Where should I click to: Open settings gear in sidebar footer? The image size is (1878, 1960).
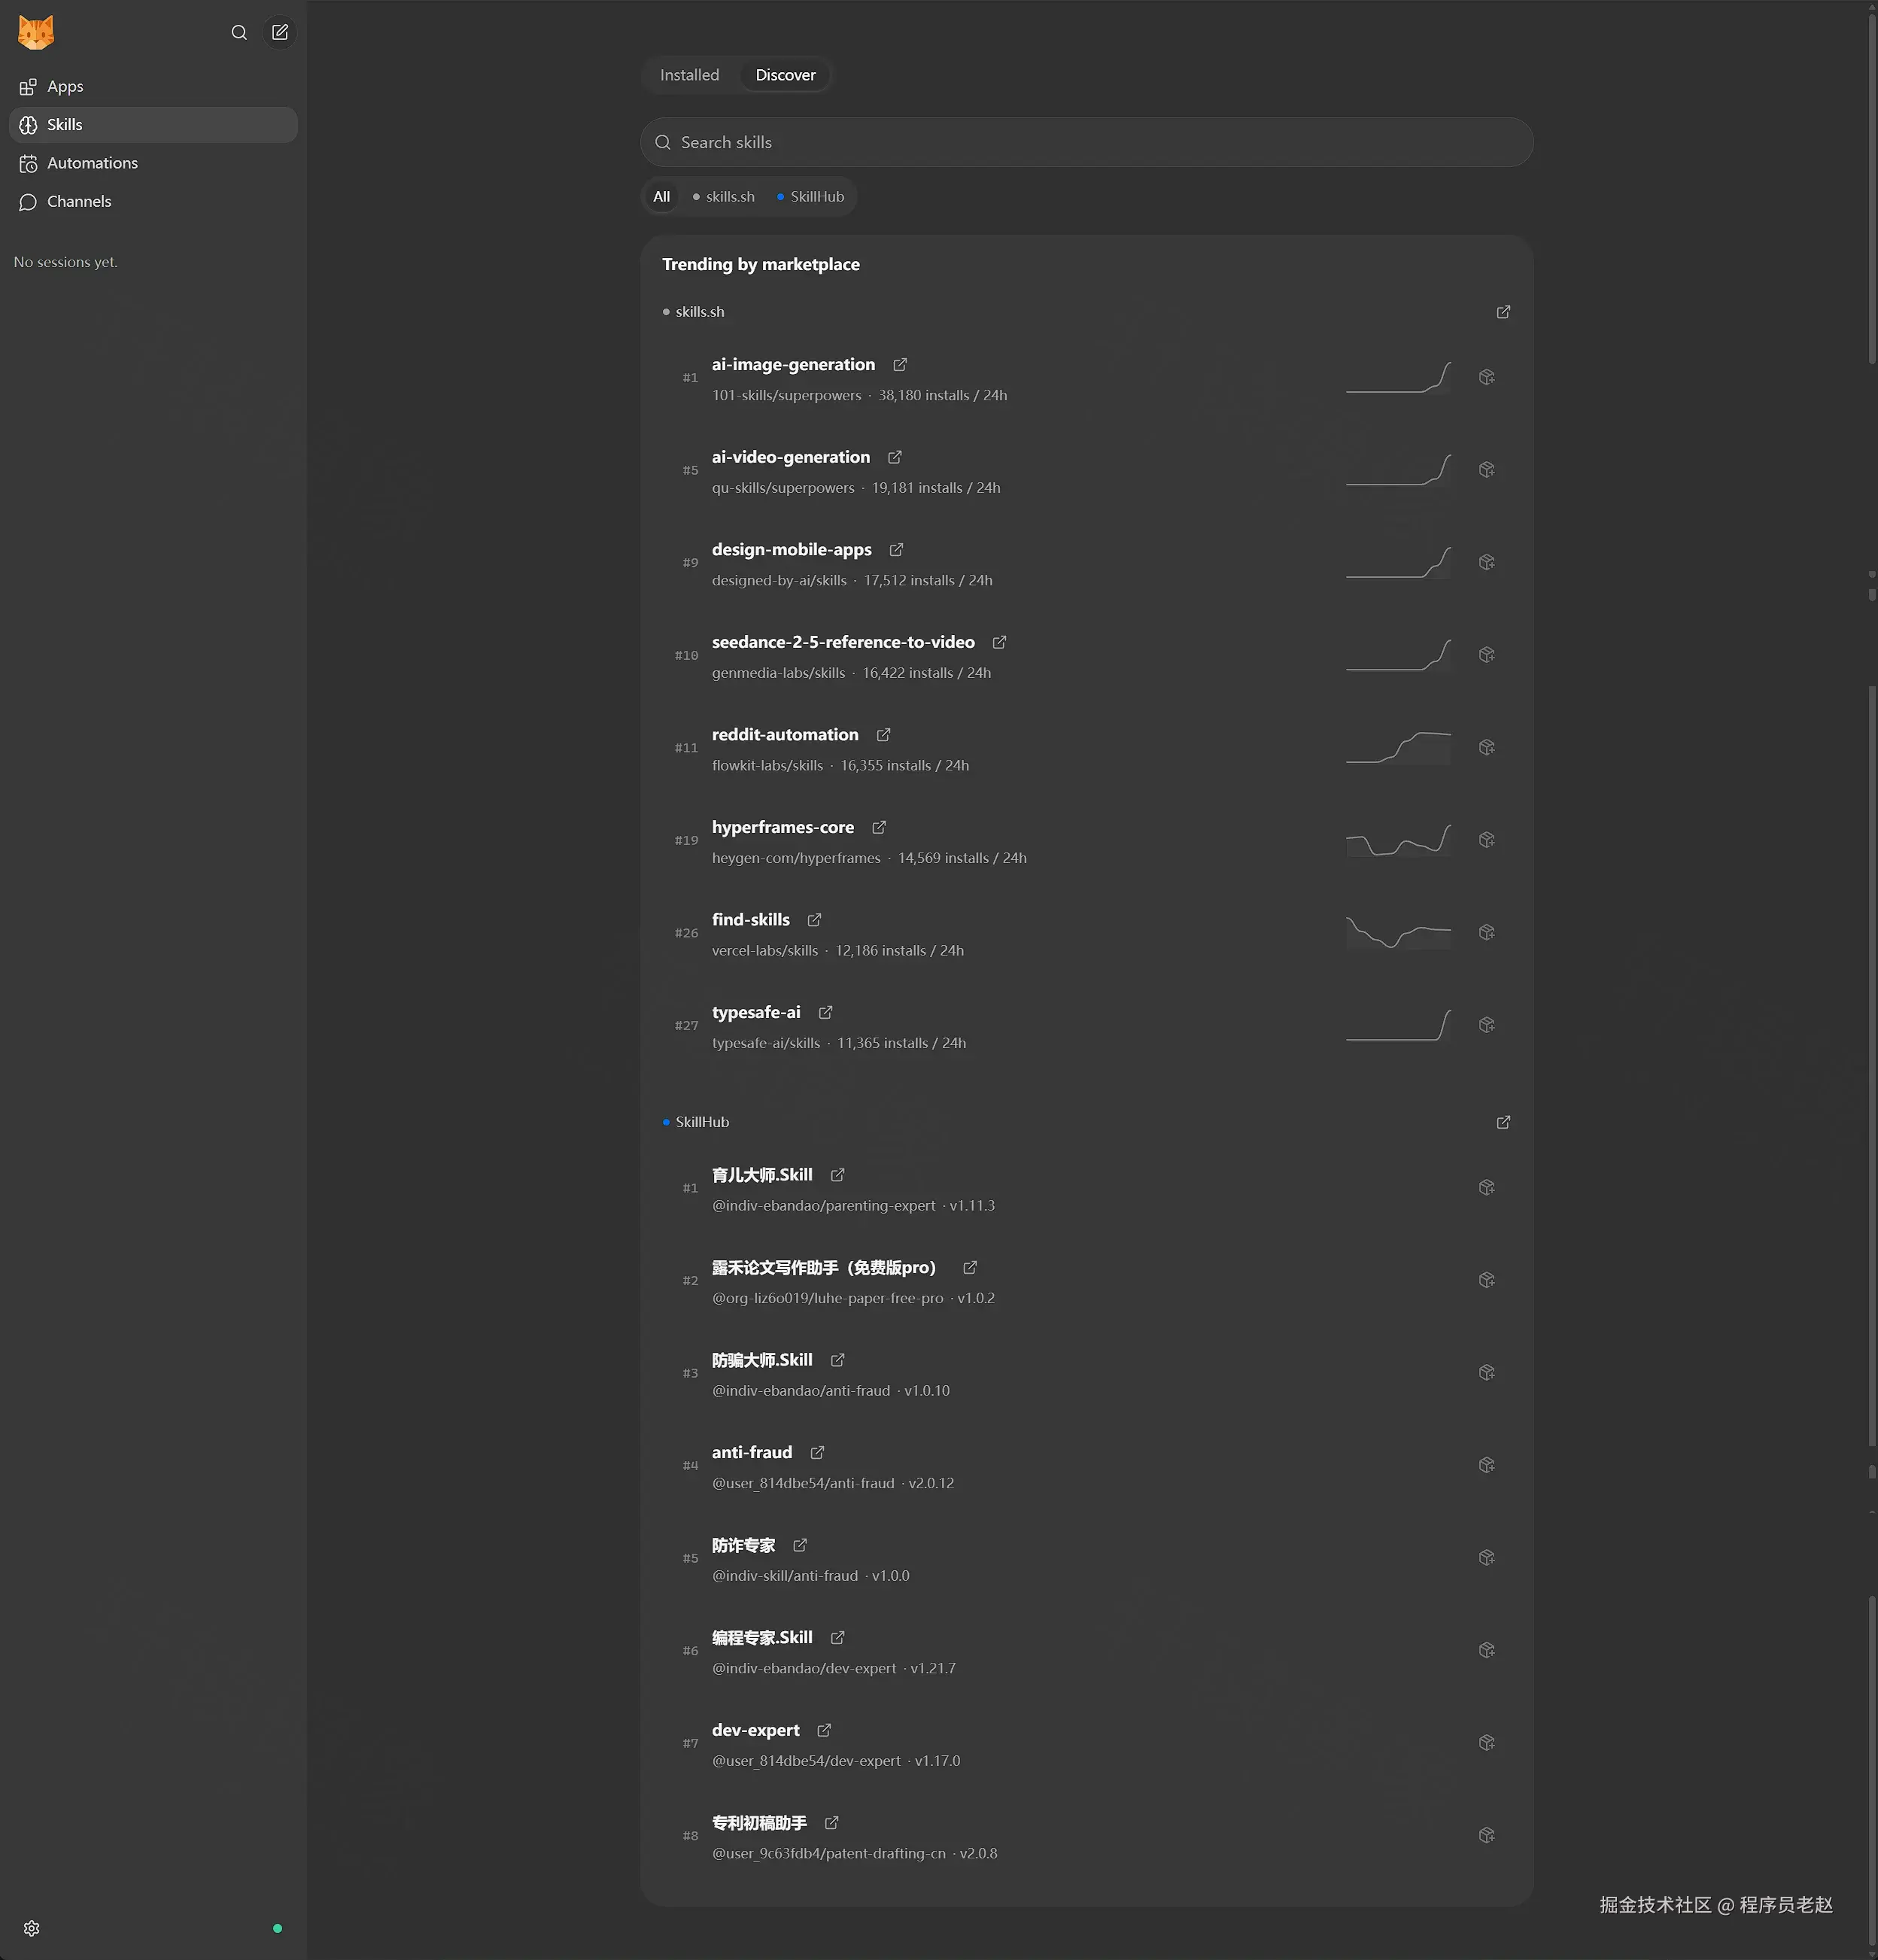(x=31, y=1928)
